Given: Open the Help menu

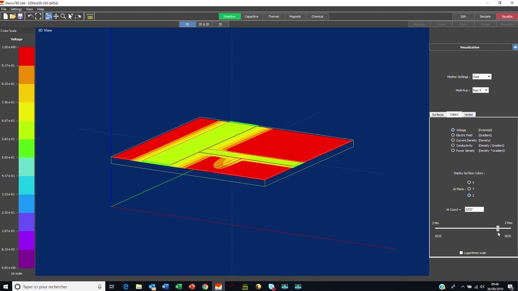Looking at the screenshot, I should point(40,9).
